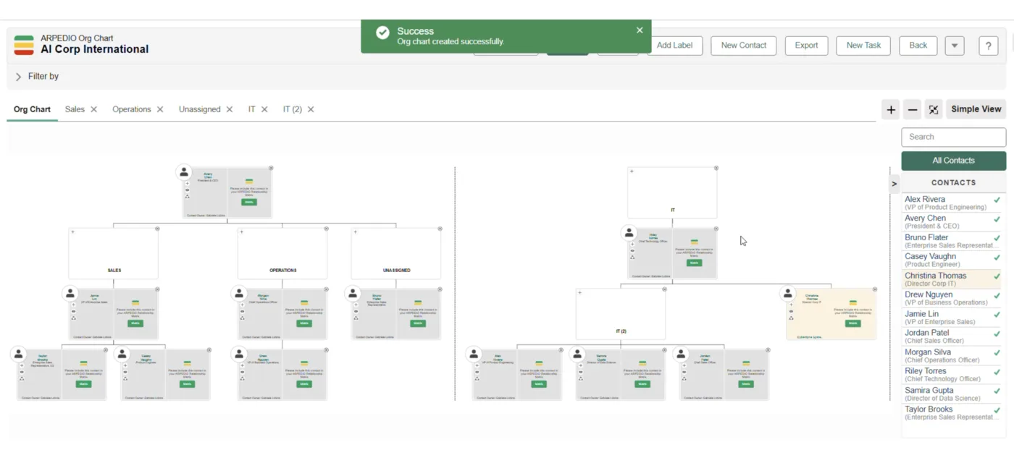Viewport: 1014px width, 463px height.
Task: Expand the Filter by section
Action: (19, 77)
